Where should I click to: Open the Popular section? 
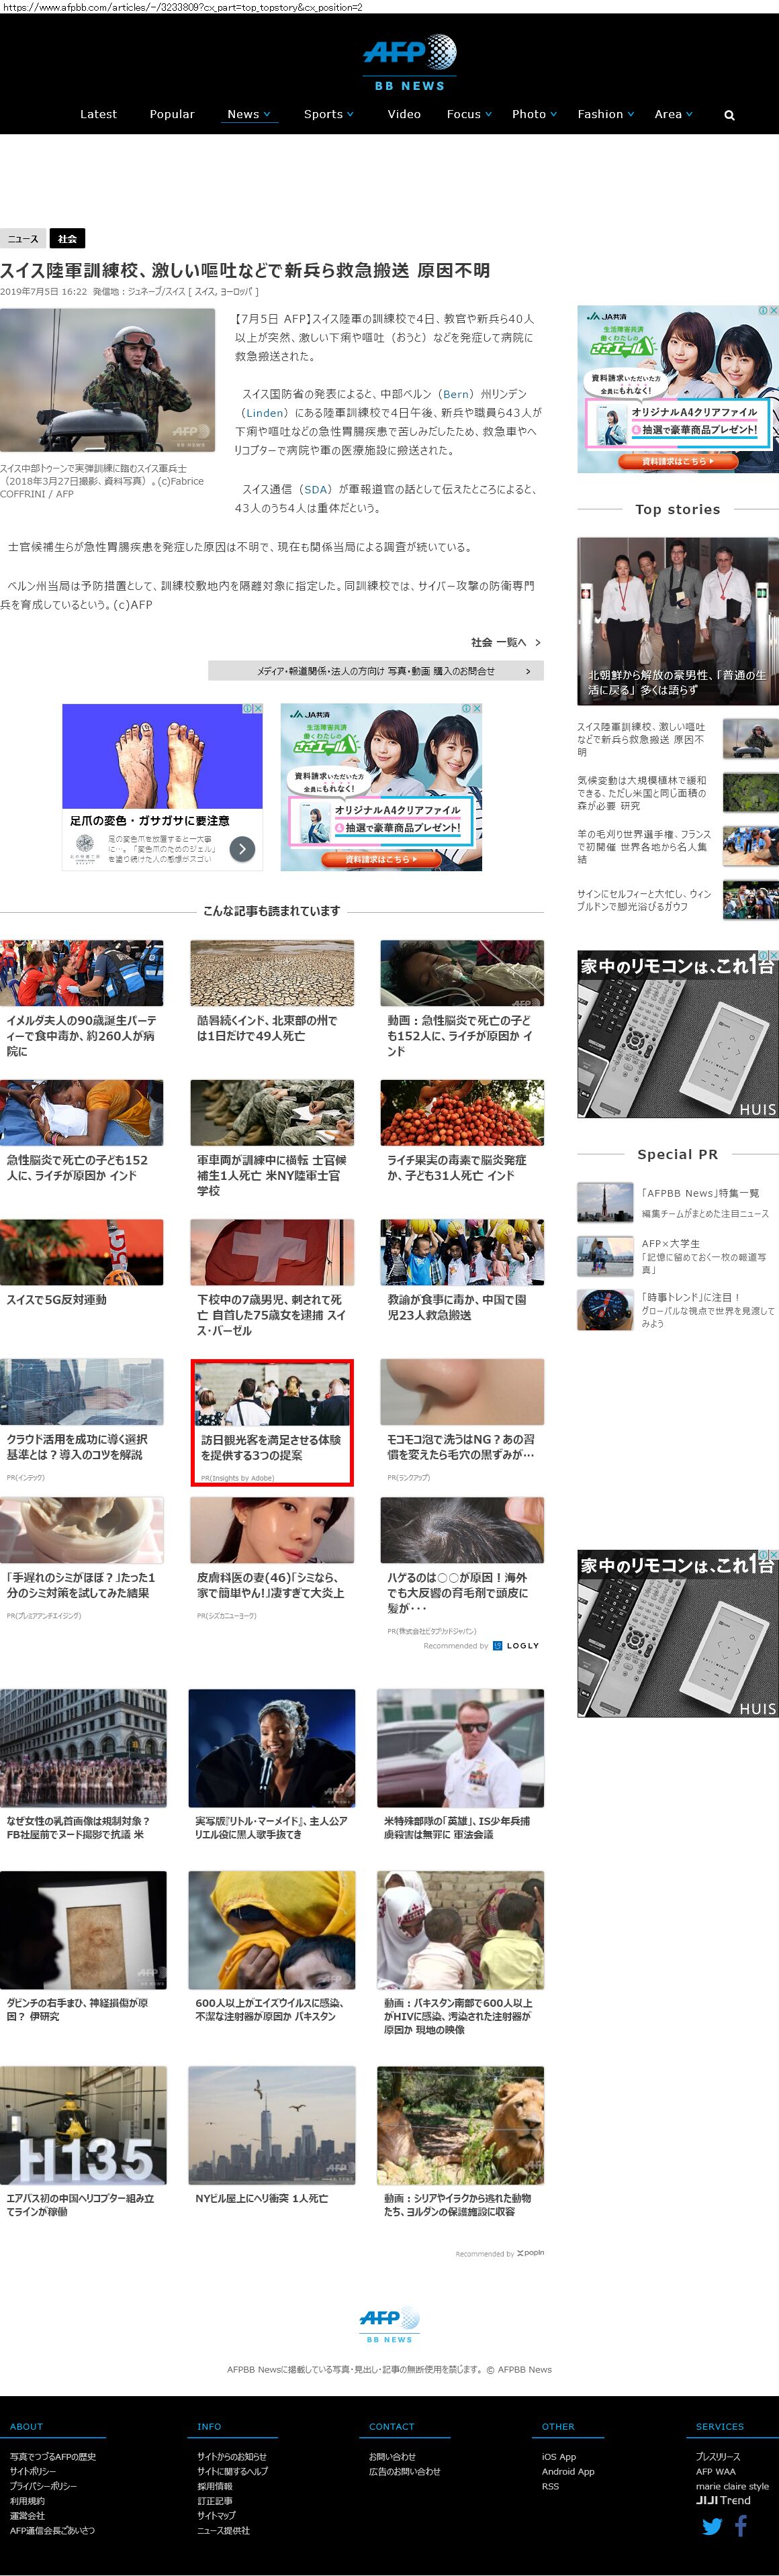pos(172,115)
